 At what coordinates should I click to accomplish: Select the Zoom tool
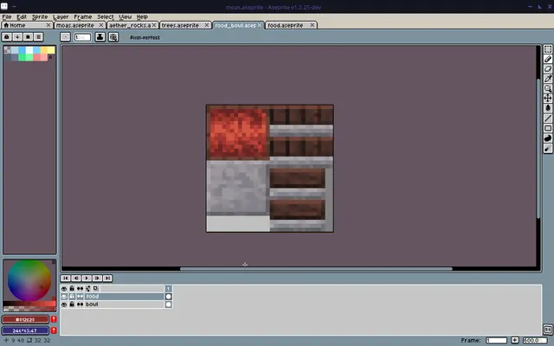[x=548, y=88]
